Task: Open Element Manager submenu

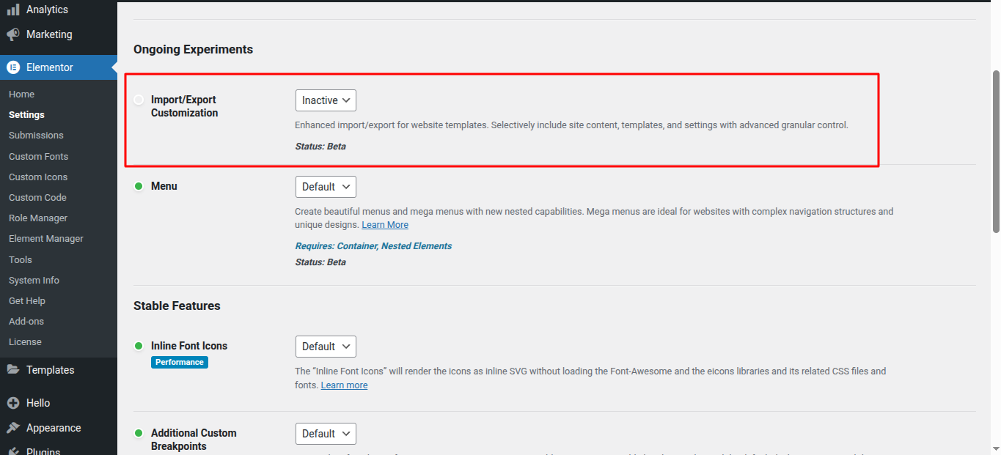Action: (46, 239)
